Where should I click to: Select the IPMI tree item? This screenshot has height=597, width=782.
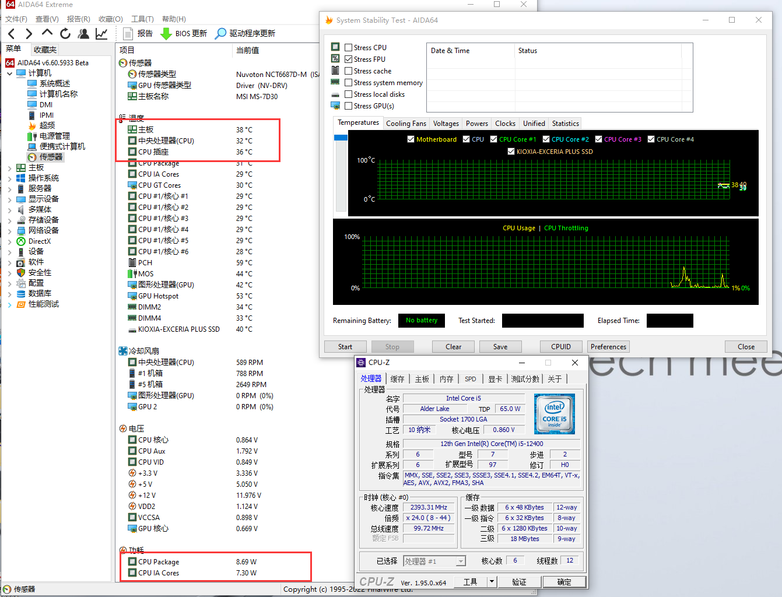[x=47, y=115]
